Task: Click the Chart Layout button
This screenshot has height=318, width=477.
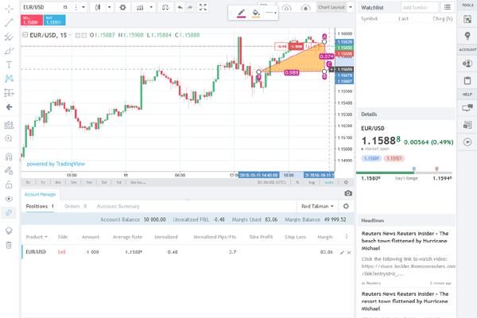Action: tap(332, 7)
